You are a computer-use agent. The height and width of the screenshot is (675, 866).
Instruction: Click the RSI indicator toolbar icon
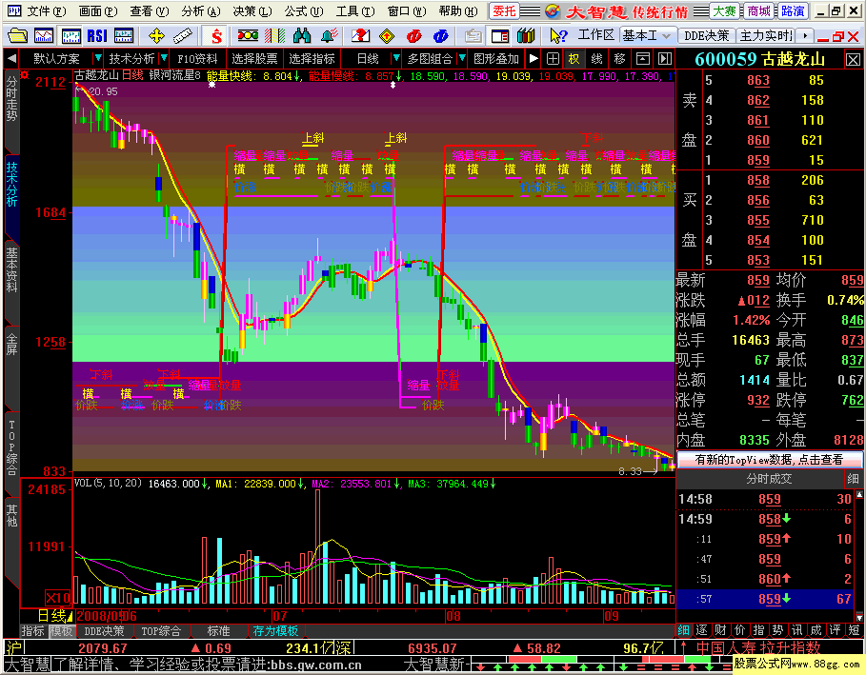(97, 36)
